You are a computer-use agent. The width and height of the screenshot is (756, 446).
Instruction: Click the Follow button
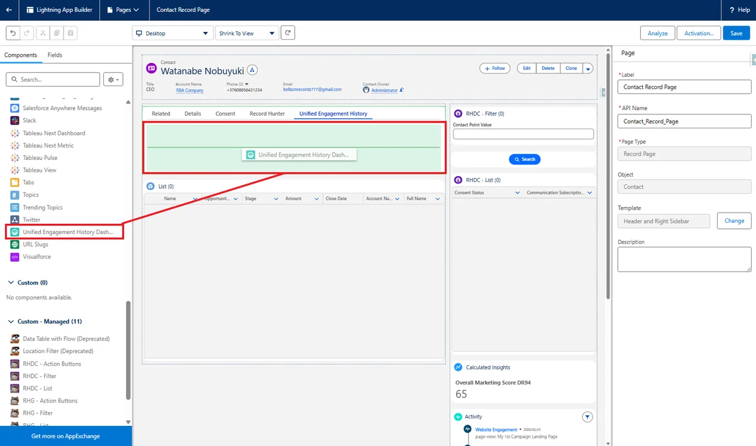click(x=495, y=68)
